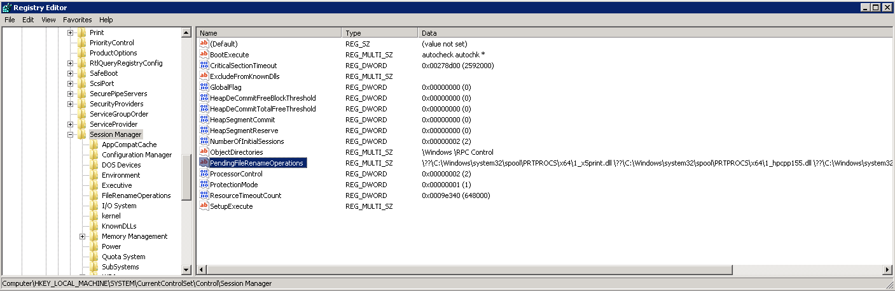This screenshot has width=895, height=291.
Task: Open the Help menu
Action: click(x=106, y=20)
